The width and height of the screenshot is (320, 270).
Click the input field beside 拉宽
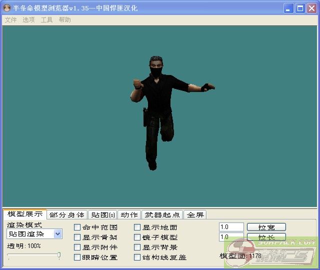[x=231, y=227]
